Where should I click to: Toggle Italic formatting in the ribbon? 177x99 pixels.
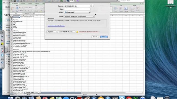(28, 10)
